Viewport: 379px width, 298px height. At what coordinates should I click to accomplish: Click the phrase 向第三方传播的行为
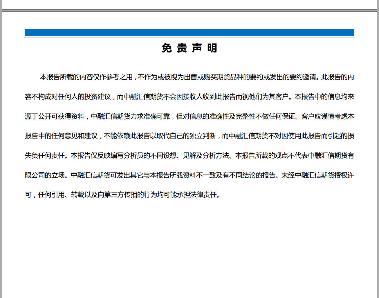[127, 195]
